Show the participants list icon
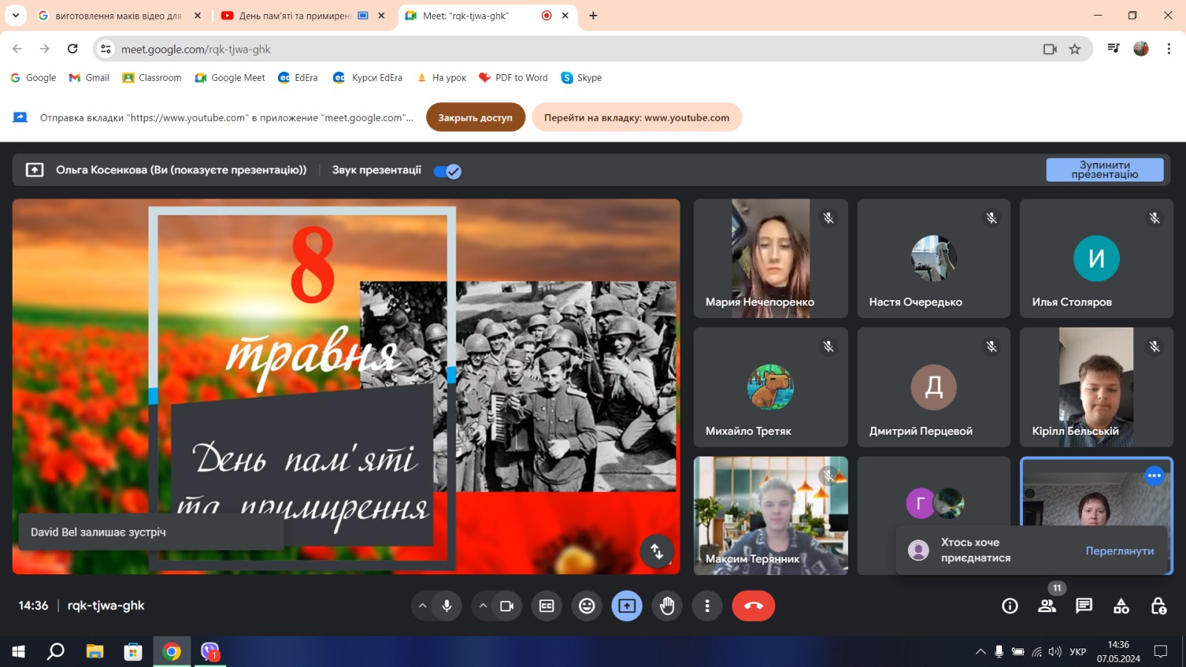This screenshot has width=1186, height=667. coord(1047,606)
